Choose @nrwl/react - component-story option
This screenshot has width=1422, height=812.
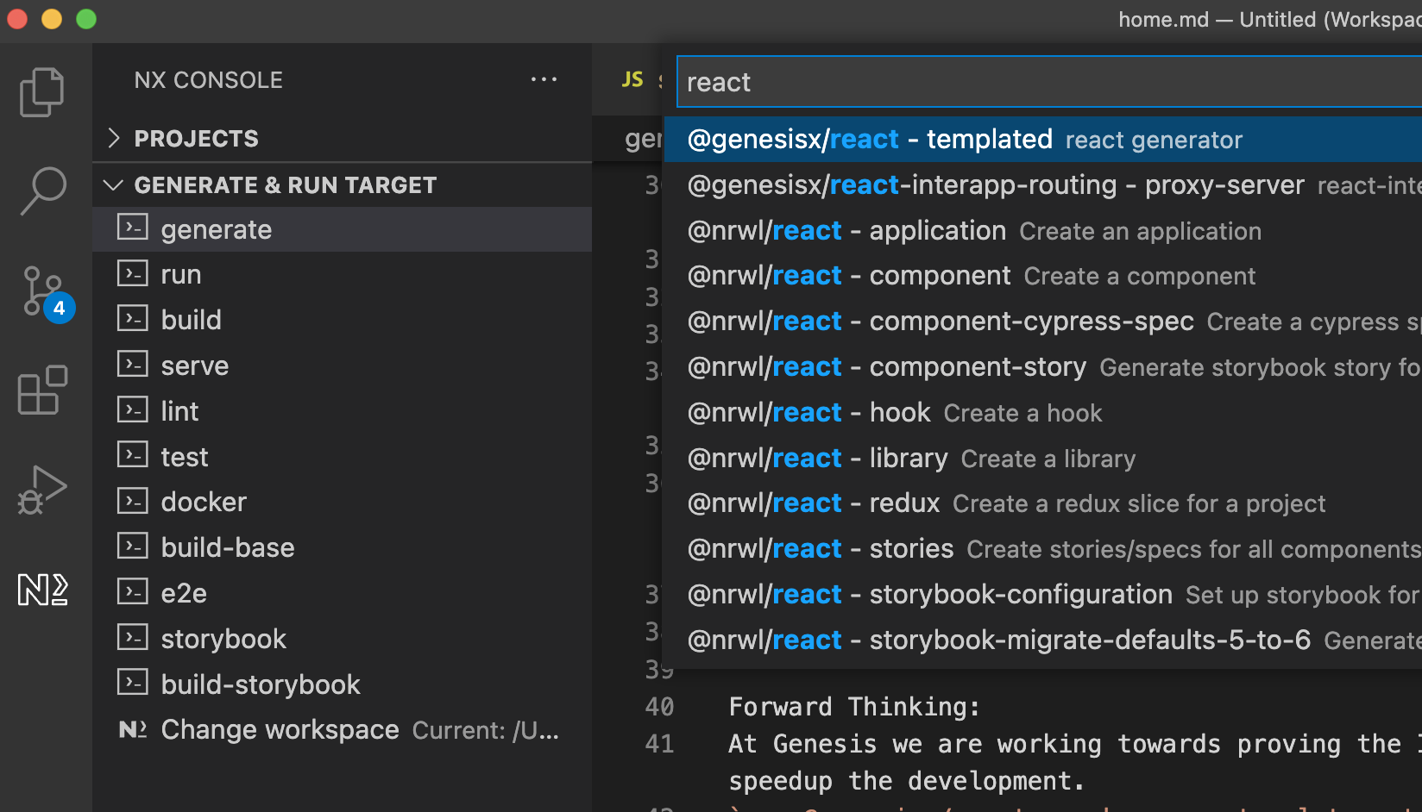(x=1042, y=367)
